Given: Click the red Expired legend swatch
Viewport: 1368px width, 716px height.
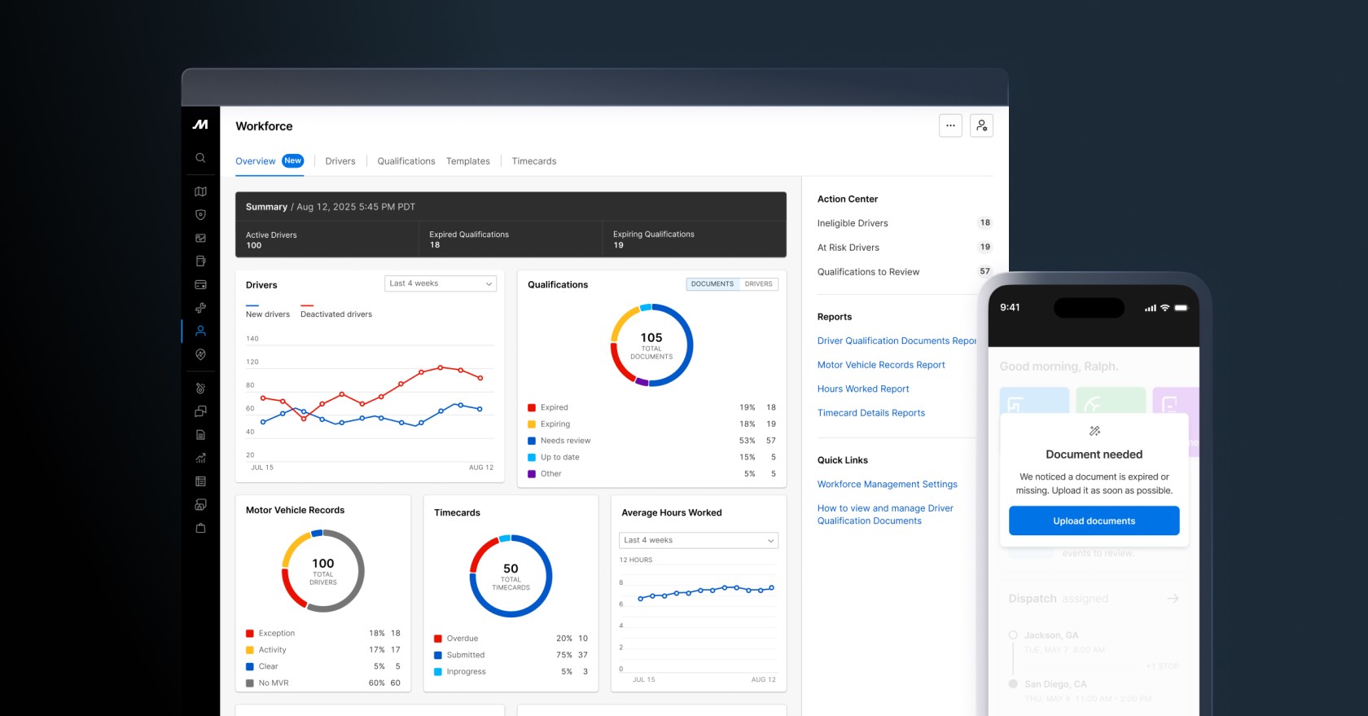Looking at the screenshot, I should tap(532, 407).
